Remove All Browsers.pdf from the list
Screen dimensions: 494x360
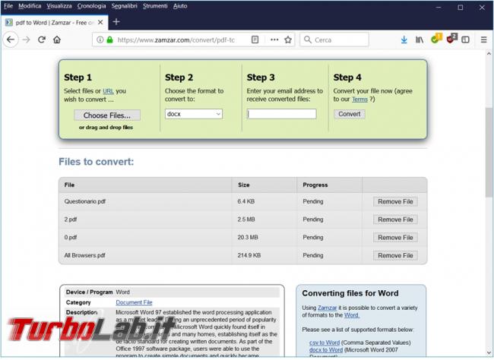click(x=395, y=255)
